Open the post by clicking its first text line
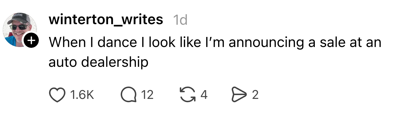Screen dimensions: 393x113 click(214, 43)
